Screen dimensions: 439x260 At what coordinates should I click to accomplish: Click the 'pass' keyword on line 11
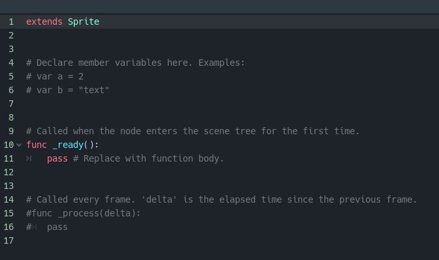pos(57,159)
